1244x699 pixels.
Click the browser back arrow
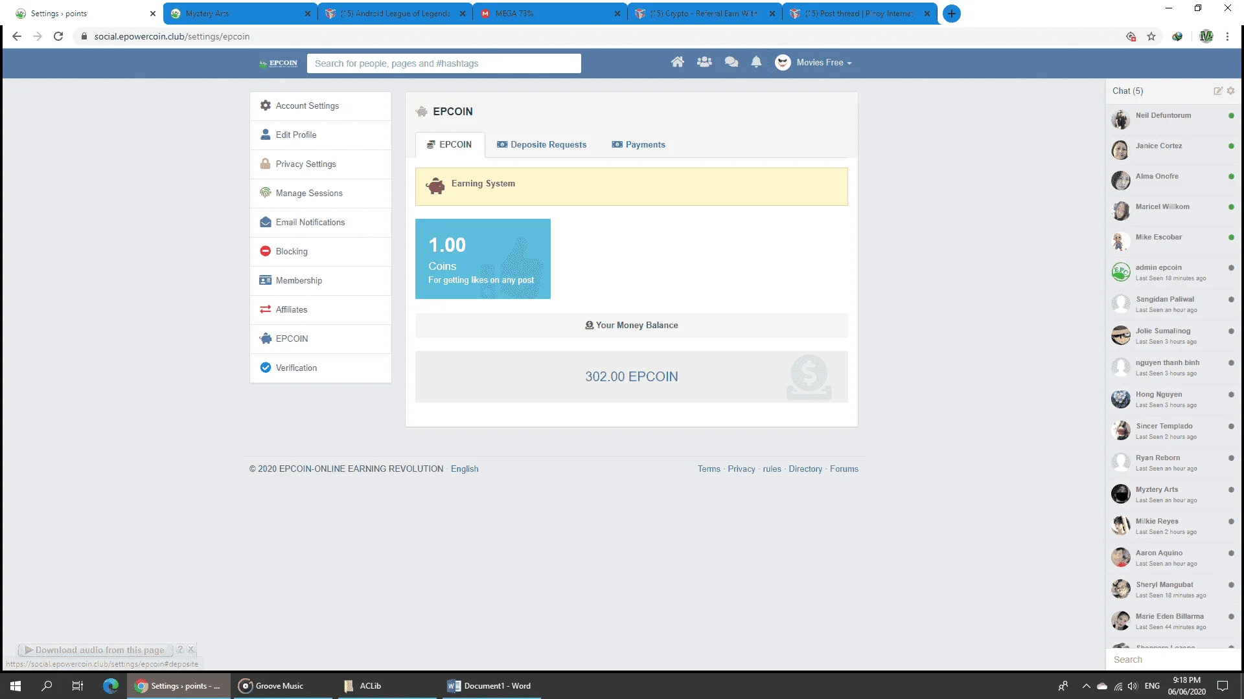coord(17,36)
